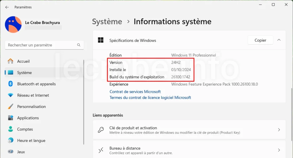This screenshot has width=293, height=158.
Task: Click the Windows 11 Professionnel value
Action: point(193,55)
